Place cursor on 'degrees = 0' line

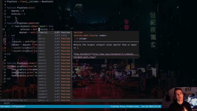(18, 11)
